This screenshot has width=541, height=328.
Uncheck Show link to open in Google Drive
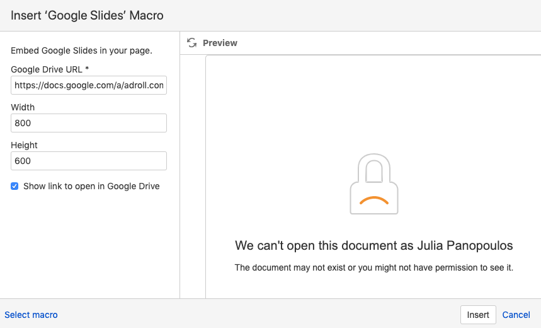point(14,186)
